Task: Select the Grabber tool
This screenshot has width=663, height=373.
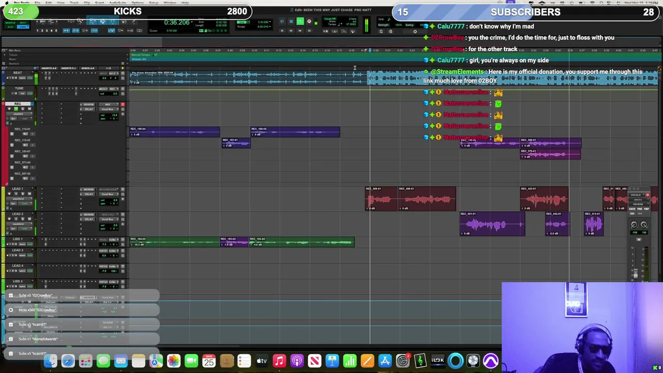Action: pos(113,21)
